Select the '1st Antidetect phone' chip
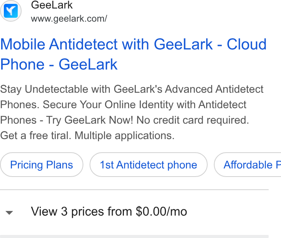The width and height of the screenshot is (281, 238). (x=149, y=165)
